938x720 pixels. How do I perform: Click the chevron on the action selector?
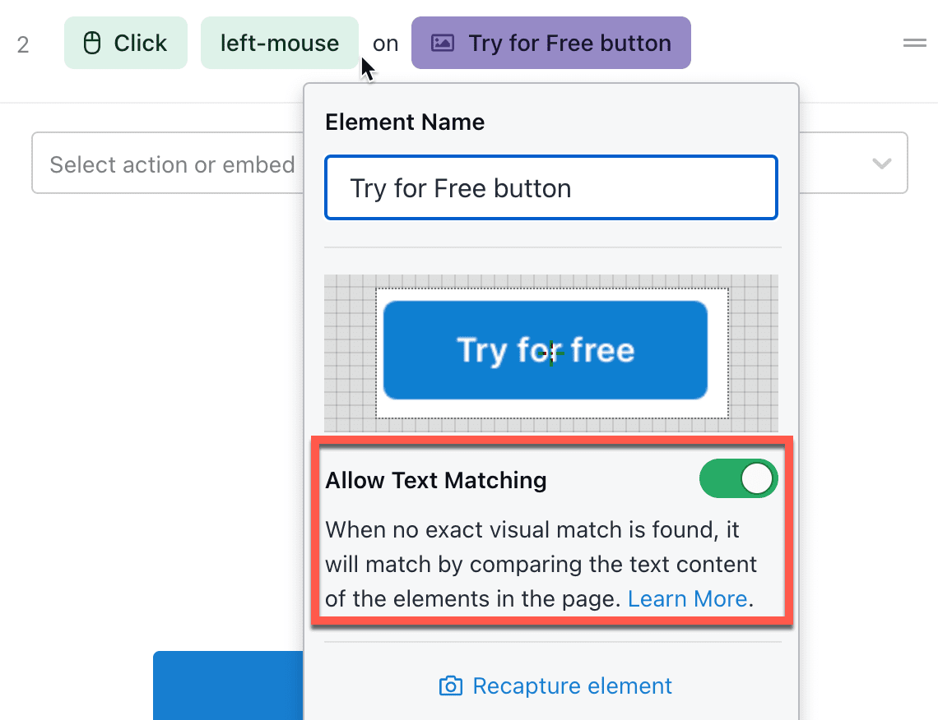click(881, 163)
